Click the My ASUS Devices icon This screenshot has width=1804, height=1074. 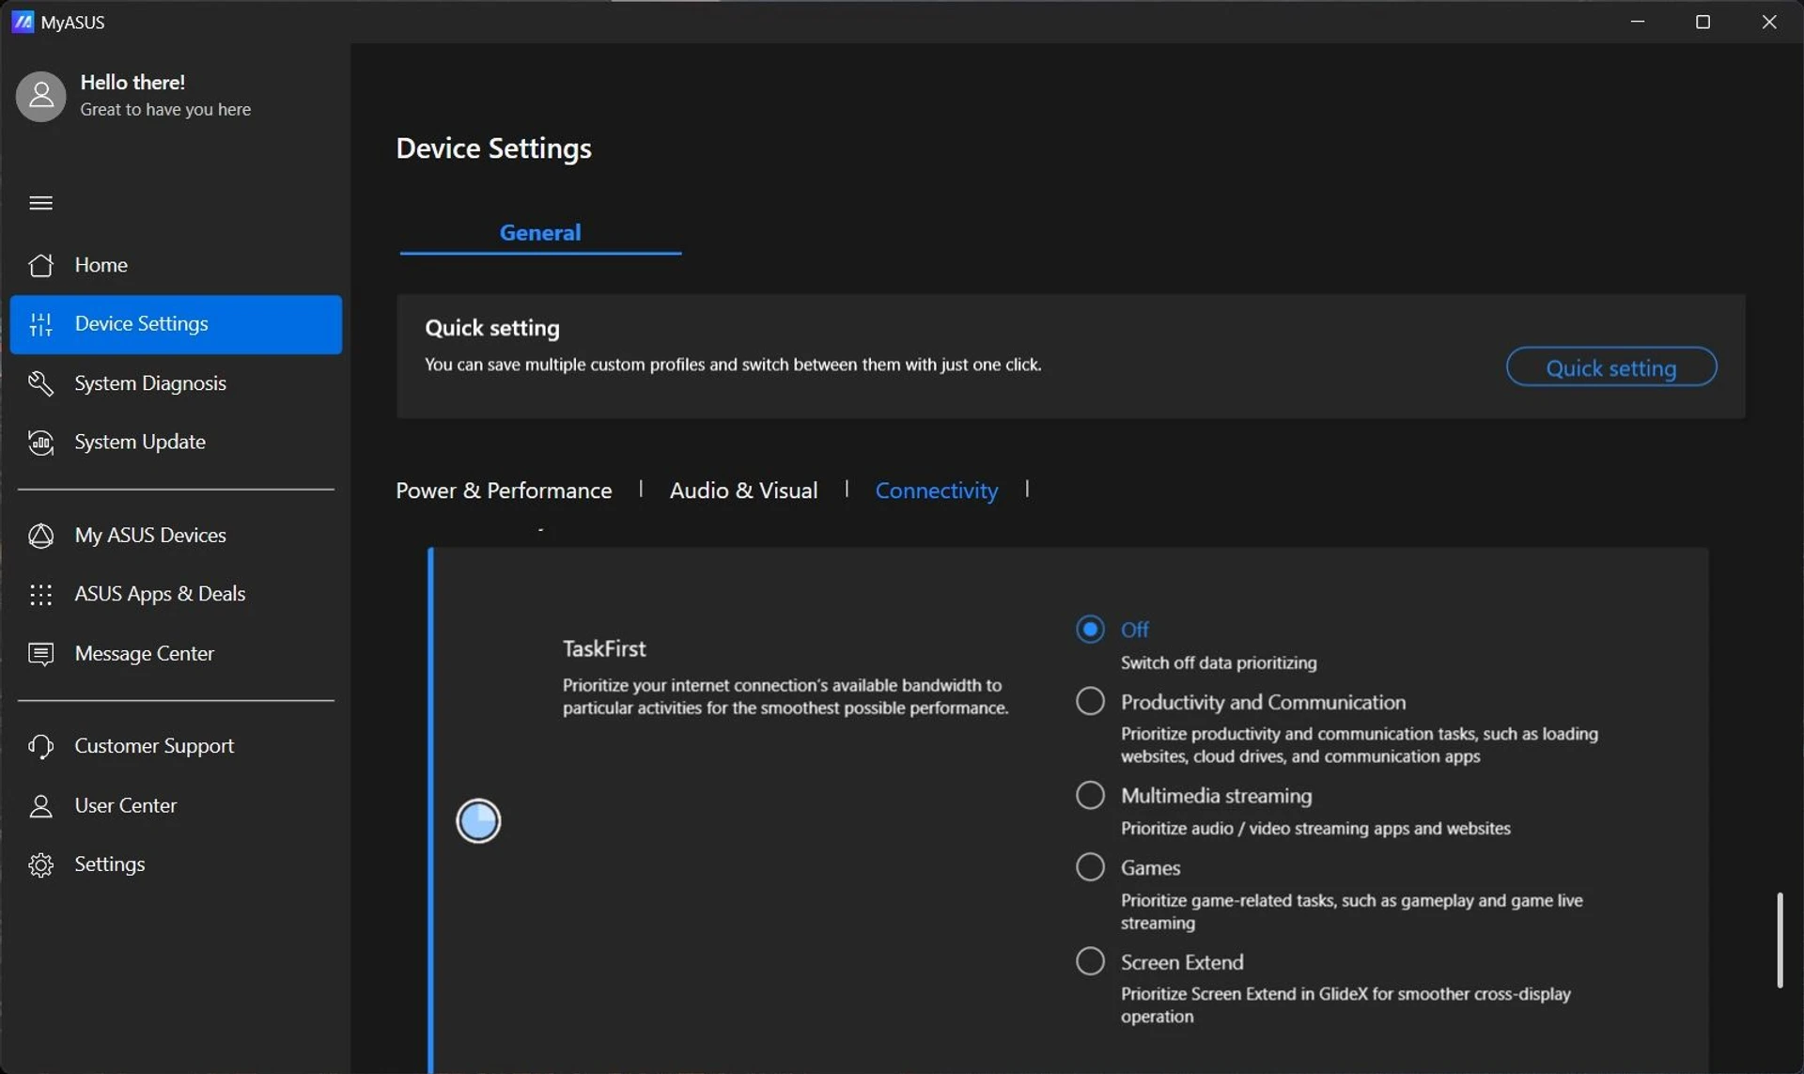40,536
